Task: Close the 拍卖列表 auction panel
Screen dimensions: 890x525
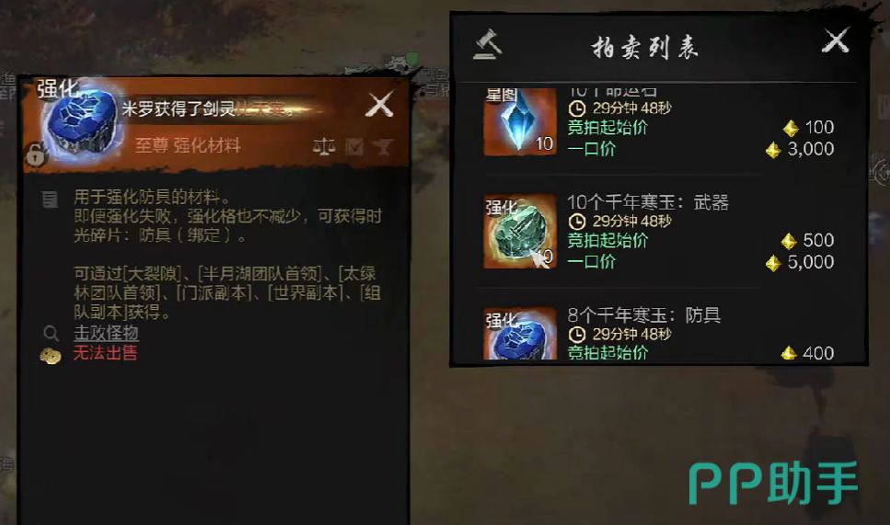Action: (x=836, y=40)
